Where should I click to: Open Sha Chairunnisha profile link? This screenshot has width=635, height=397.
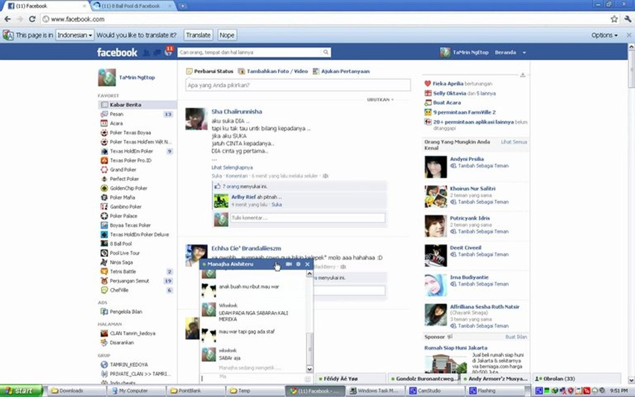point(236,111)
